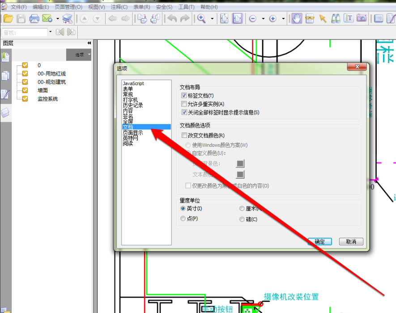Go to the previous page (up arrow)
This screenshot has height=313, width=396.
pyautogui.click(x=84, y=18)
